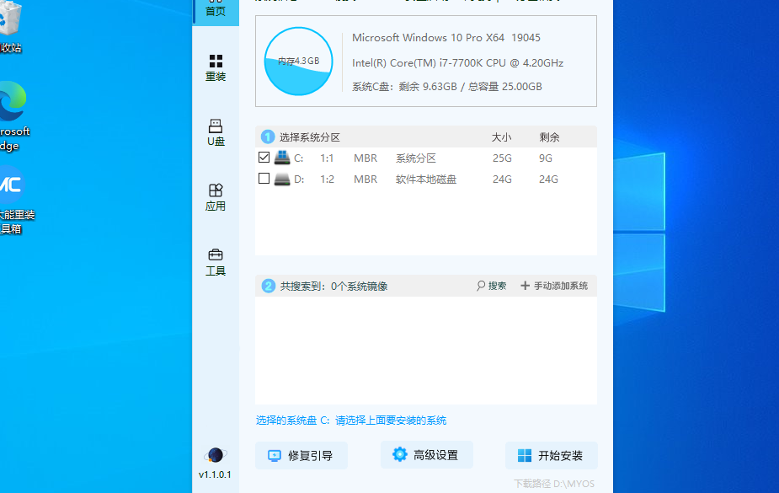Click the 搜索 magnifier button
The image size is (779, 493).
point(491,286)
